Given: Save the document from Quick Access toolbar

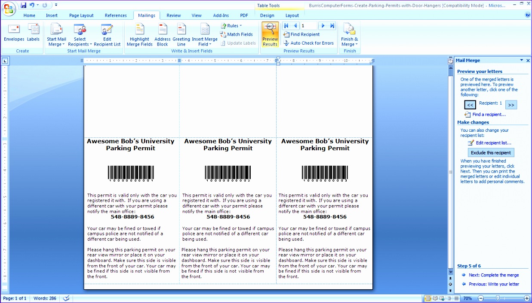Looking at the screenshot, I should 24,5.
